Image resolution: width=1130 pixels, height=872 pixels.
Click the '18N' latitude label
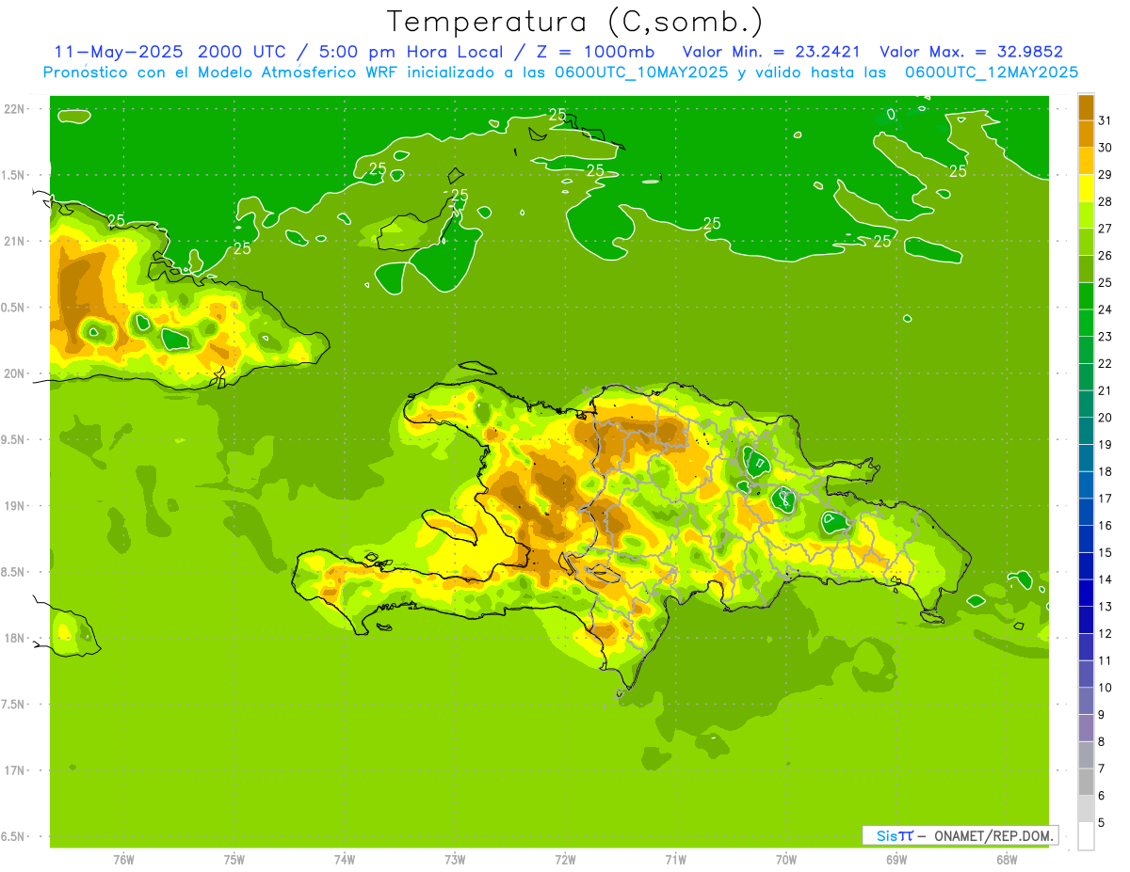[13, 638]
